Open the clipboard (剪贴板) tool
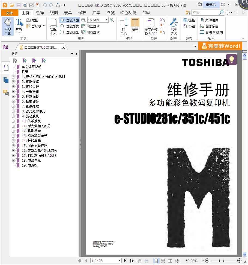Viewport: 248px width, 265px height. click(35, 26)
